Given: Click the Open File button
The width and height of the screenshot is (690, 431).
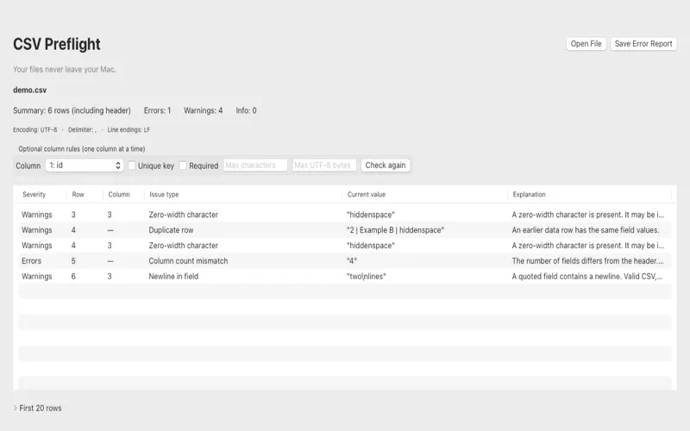Looking at the screenshot, I should coord(586,44).
